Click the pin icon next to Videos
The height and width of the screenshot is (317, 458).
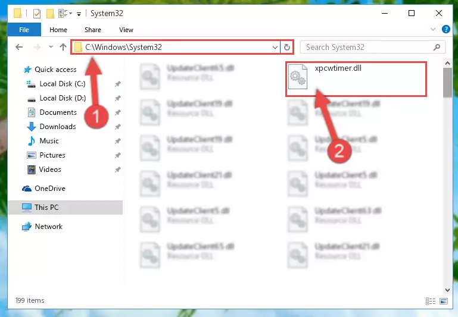[117, 170]
